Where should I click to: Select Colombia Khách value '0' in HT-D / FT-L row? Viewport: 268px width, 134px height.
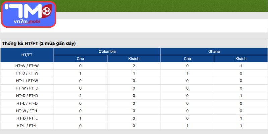point(134,118)
